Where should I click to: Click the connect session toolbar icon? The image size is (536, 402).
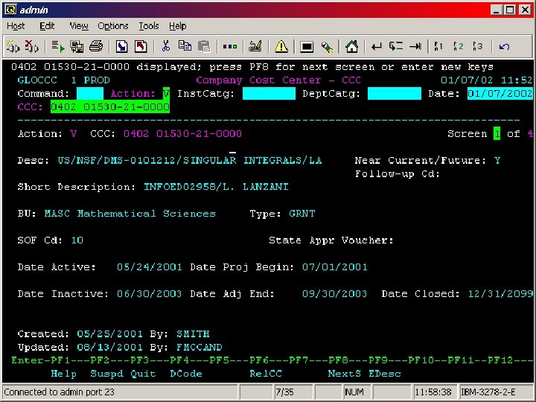(13, 46)
